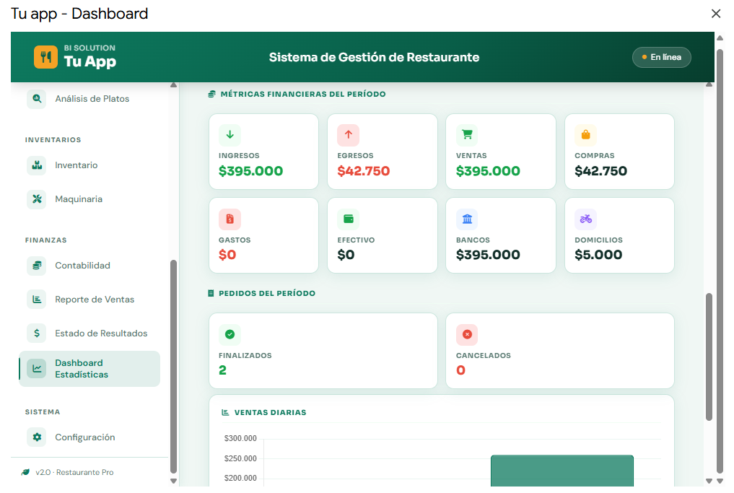734x493 pixels.
Task: Click the Domicilios $5.000 card
Action: click(x=619, y=235)
